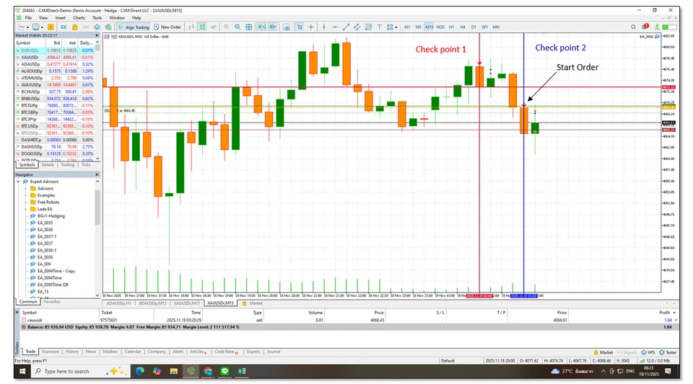Select the candlestick chart type icon

(x=202, y=27)
